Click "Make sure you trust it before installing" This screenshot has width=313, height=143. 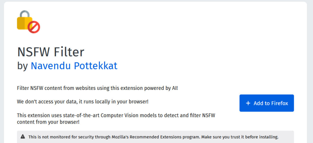[x=240, y=137]
